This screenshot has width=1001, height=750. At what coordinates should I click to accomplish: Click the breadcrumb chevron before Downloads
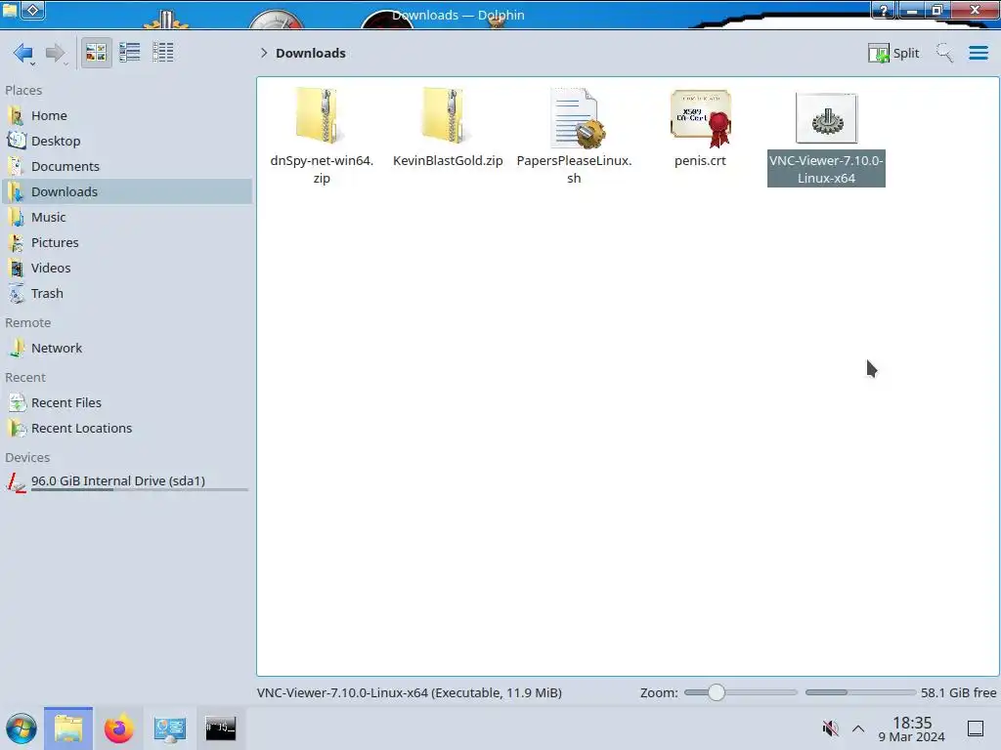(264, 53)
